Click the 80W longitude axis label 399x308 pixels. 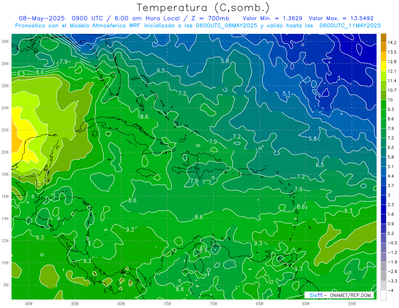pos(121,304)
